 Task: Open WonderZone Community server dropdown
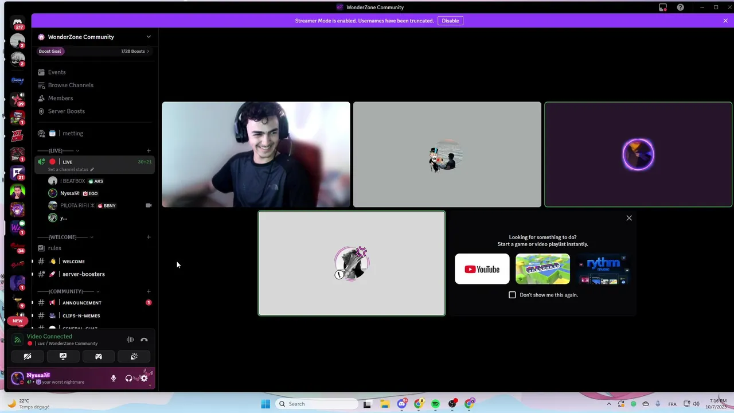[x=95, y=37]
